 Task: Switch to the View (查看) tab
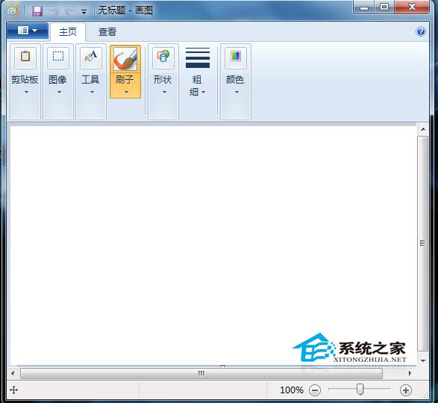click(x=107, y=32)
